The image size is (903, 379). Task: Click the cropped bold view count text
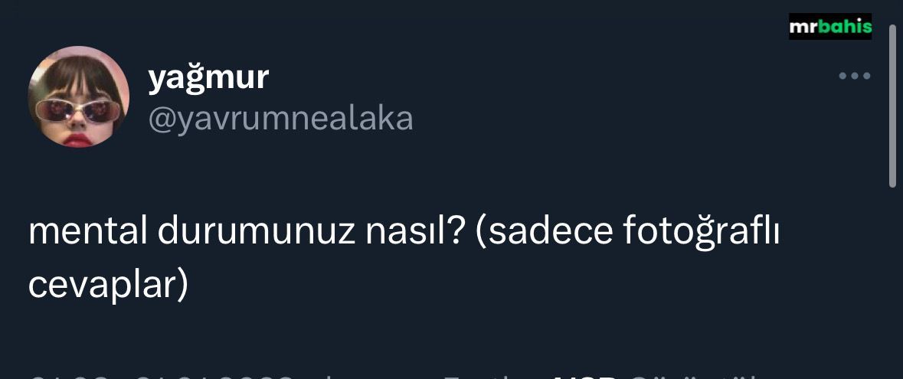pos(586,375)
